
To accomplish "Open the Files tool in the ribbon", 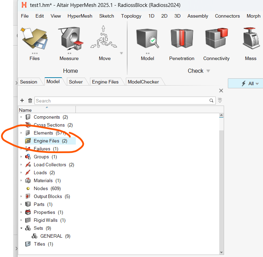I will tap(34, 39).
